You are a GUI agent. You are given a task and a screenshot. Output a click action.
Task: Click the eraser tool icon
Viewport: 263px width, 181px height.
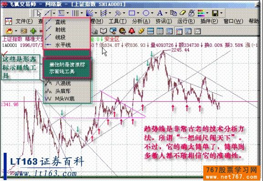(x=182, y=13)
